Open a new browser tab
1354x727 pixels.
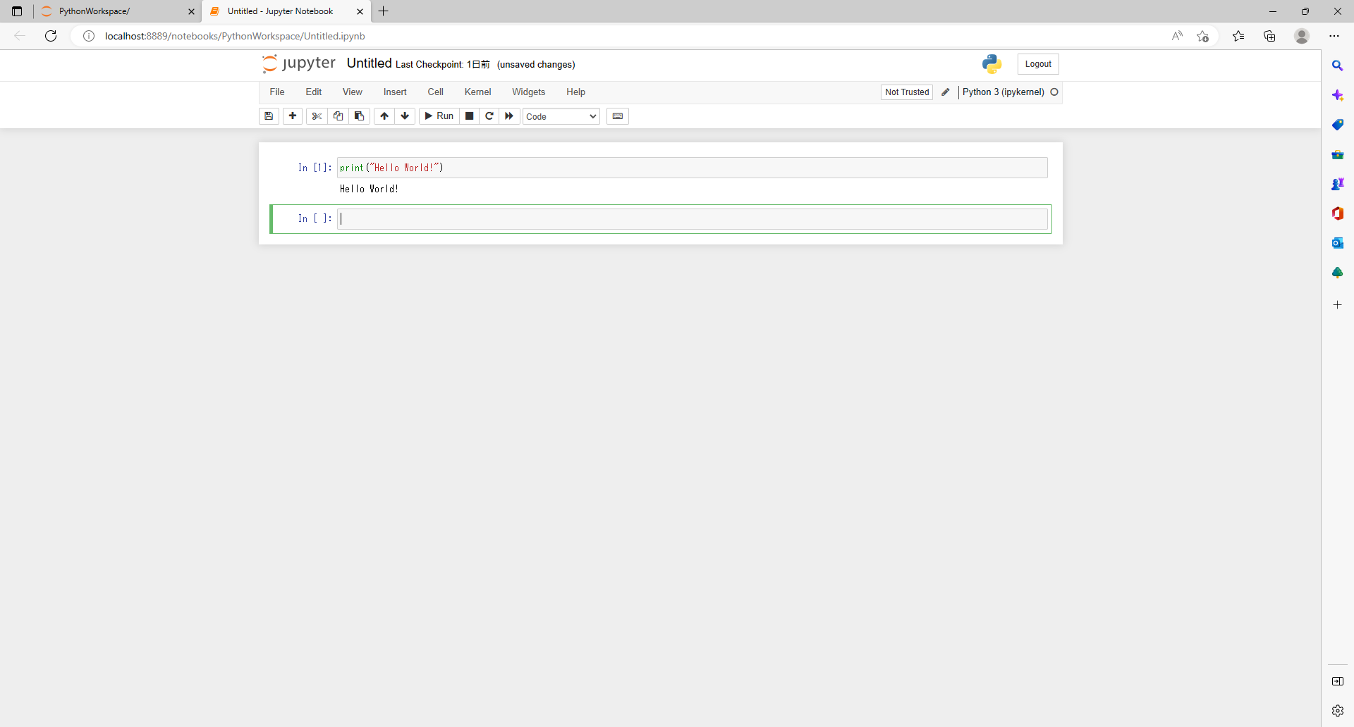click(x=384, y=11)
